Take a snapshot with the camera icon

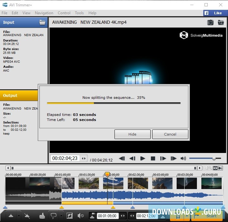(210, 22)
